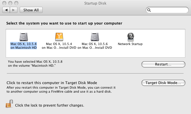Screen dimensions: 191x114
Task: Zoom the Startup Disk window
Action: (x=16, y=3)
